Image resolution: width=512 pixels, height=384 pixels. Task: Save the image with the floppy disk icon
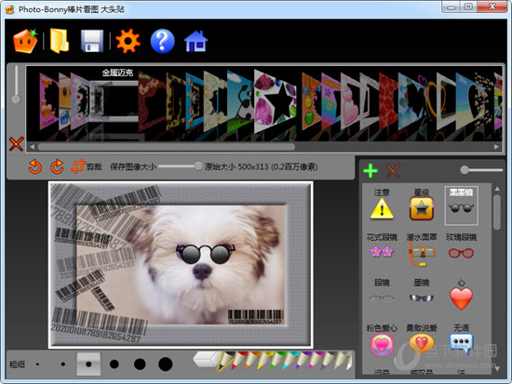92,41
